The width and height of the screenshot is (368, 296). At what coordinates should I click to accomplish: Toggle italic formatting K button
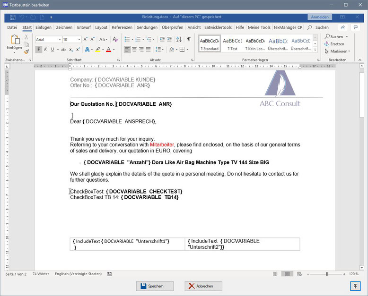pos(45,50)
